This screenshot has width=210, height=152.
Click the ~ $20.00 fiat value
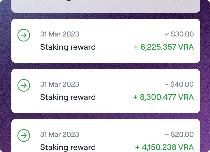[x=179, y=135]
